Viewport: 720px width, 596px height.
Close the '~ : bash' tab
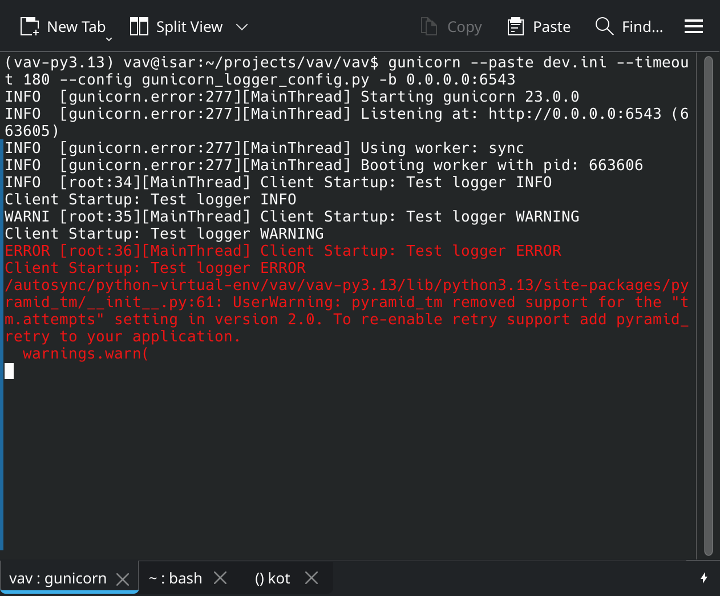pyautogui.click(x=220, y=578)
